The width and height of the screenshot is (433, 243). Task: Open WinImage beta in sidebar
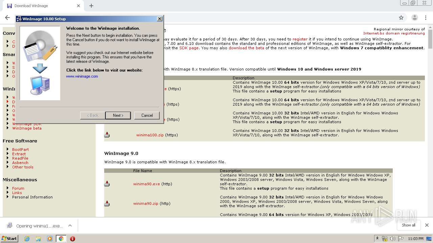pyautogui.click(x=27, y=128)
